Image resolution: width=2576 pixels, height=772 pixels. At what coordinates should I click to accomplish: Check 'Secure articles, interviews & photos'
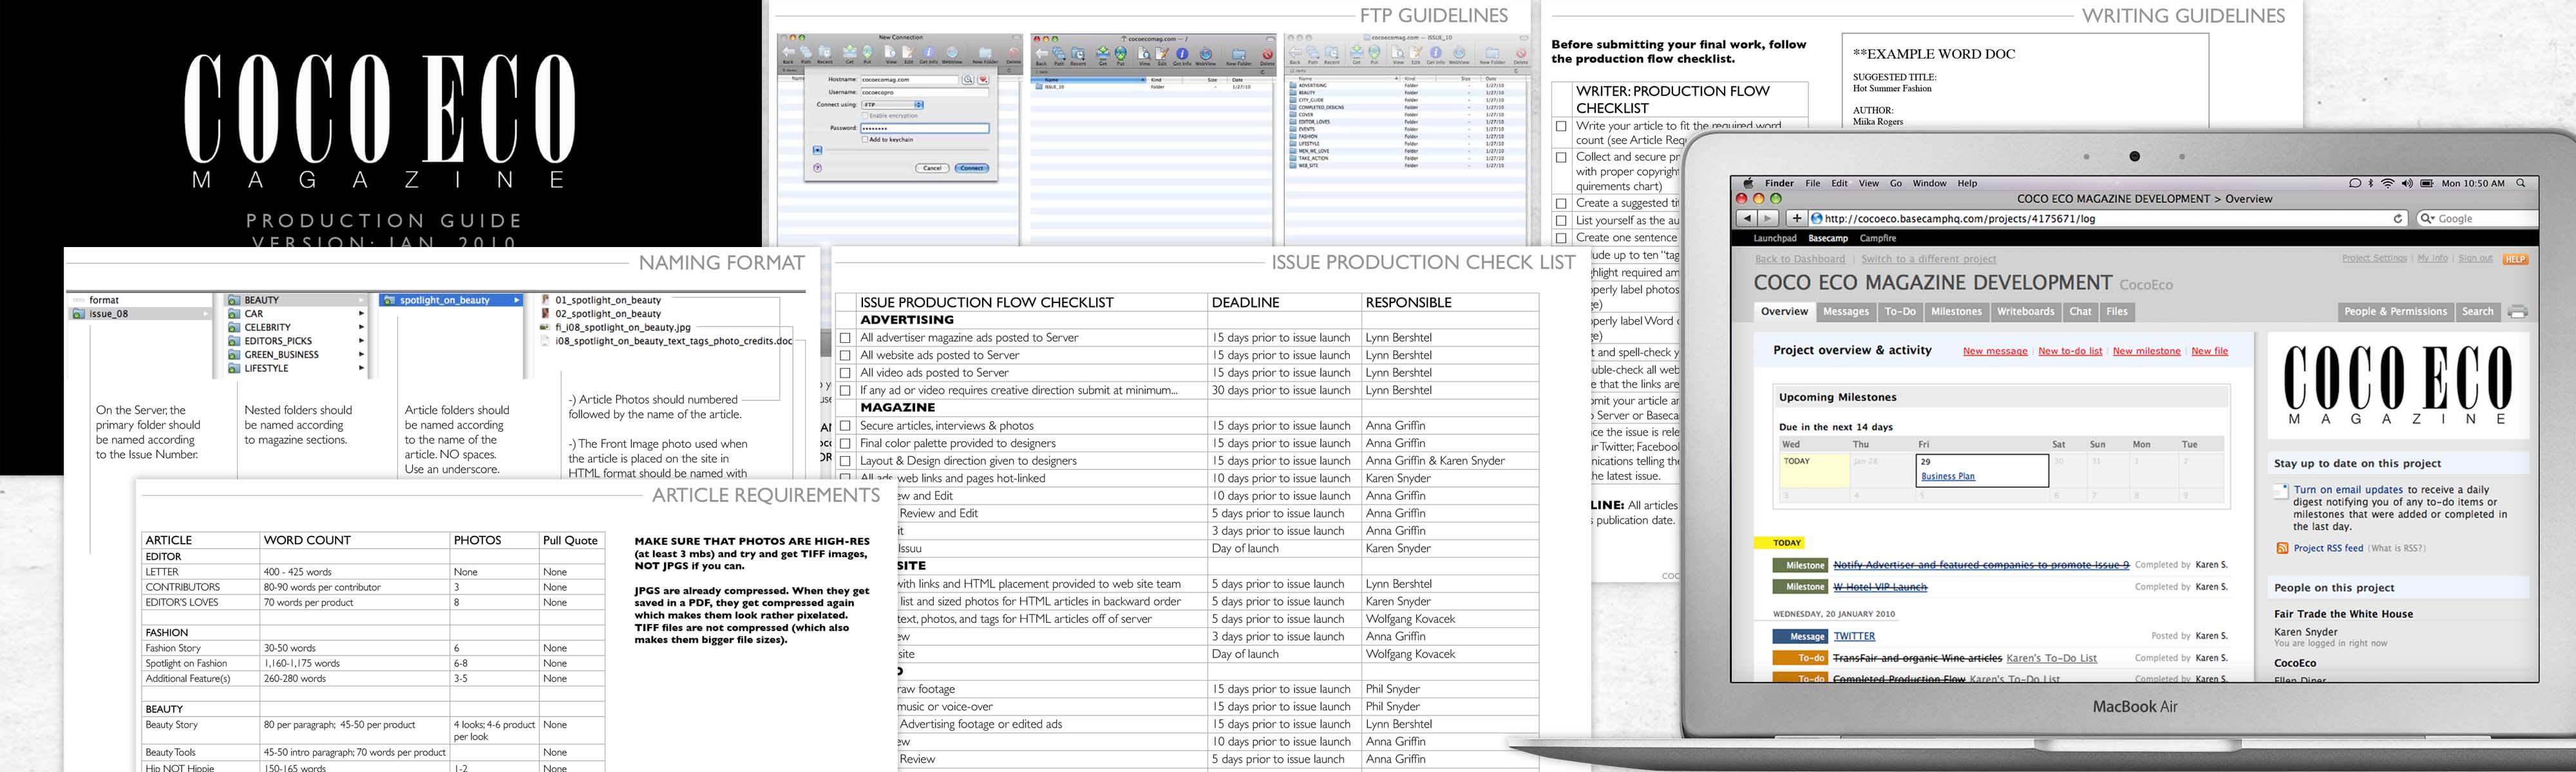click(x=845, y=427)
